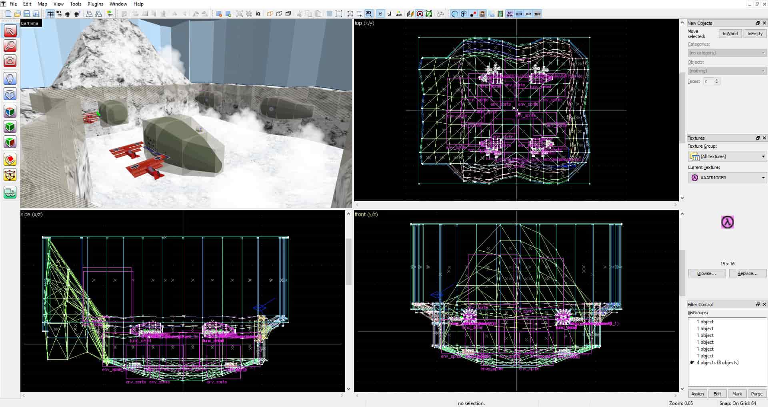Viewport: 768px width, 407px height.
Task: Toggle the HINT filter button
Action: [519, 14]
